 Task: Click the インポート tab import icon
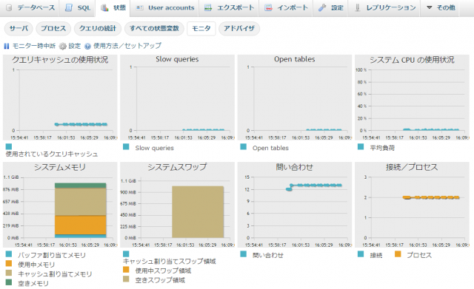268,8
